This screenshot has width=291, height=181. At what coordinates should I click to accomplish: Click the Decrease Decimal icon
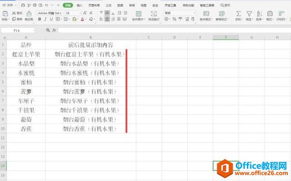pos(193,19)
